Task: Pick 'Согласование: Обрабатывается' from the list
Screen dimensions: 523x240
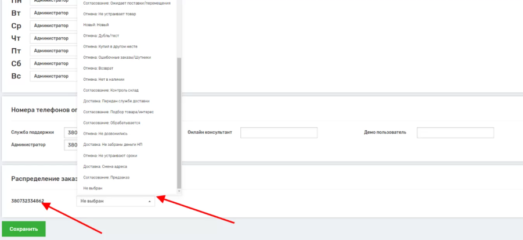Action: tap(111, 123)
